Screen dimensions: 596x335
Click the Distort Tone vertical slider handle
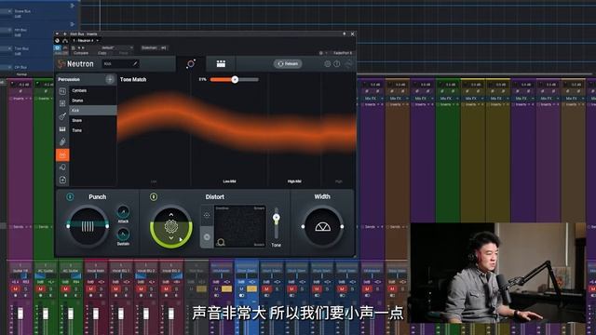tap(277, 217)
